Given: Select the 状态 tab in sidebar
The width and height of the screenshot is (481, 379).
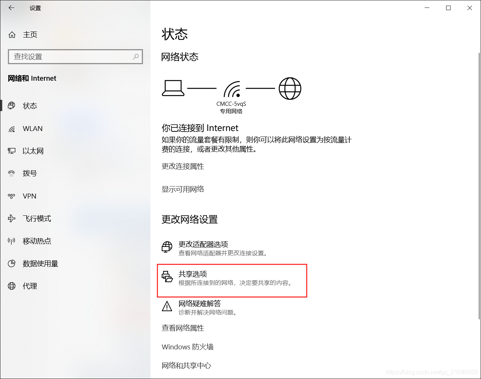Looking at the screenshot, I should [x=12, y=106].
